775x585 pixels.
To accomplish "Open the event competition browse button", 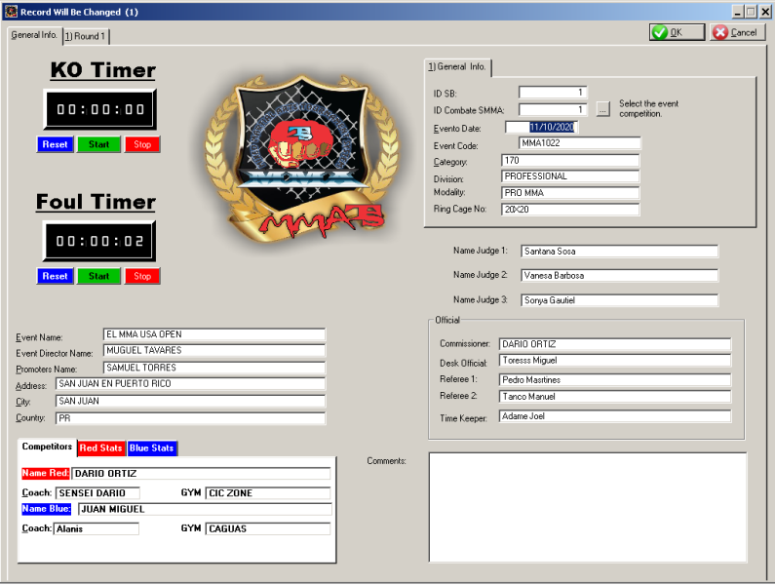I will pyautogui.click(x=602, y=109).
